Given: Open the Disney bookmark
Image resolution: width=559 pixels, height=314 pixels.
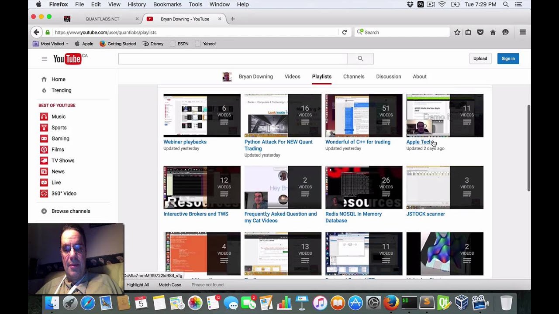Looking at the screenshot, I should 153,44.
